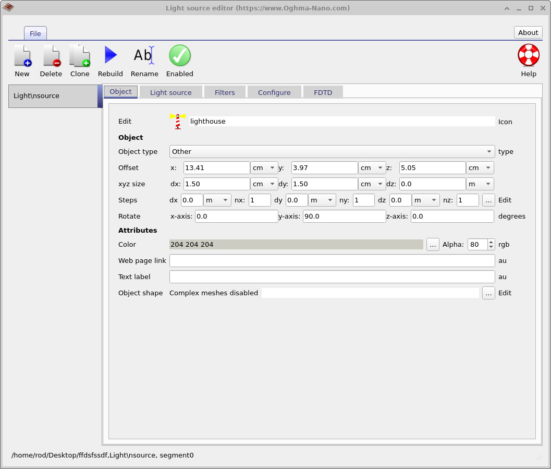Open Help via the lifebuoy icon

pos(529,55)
